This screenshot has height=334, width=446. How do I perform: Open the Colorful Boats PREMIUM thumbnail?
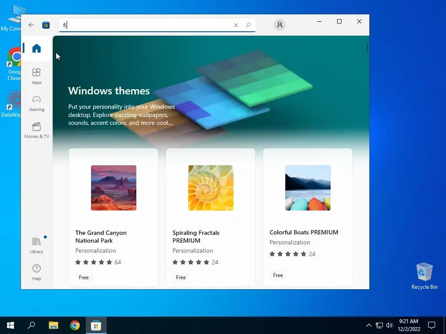pyautogui.click(x=308, y=188)
